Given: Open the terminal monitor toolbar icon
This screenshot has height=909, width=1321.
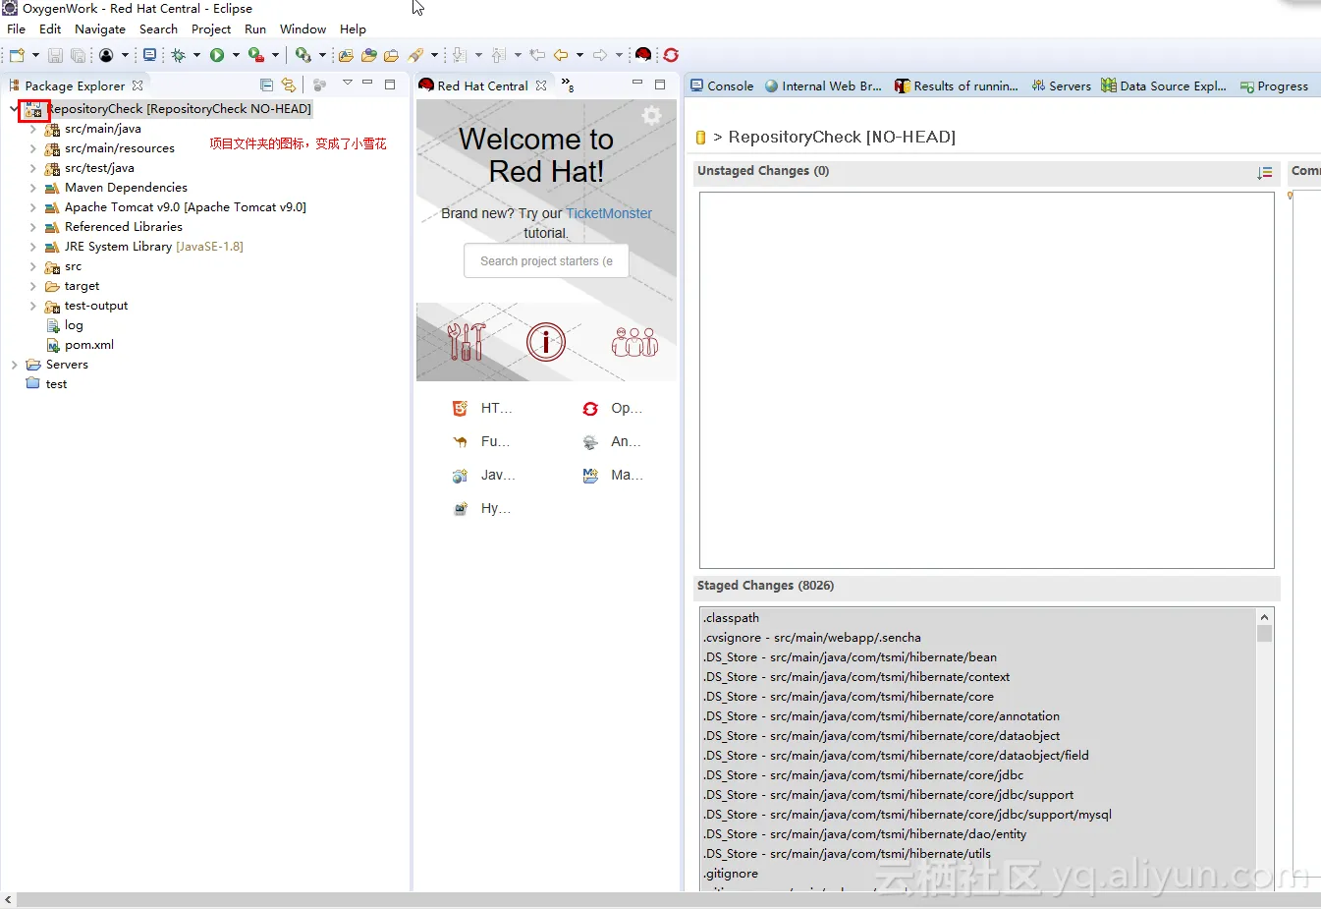Looking at the screenshot, I should (x=149, y=55).
